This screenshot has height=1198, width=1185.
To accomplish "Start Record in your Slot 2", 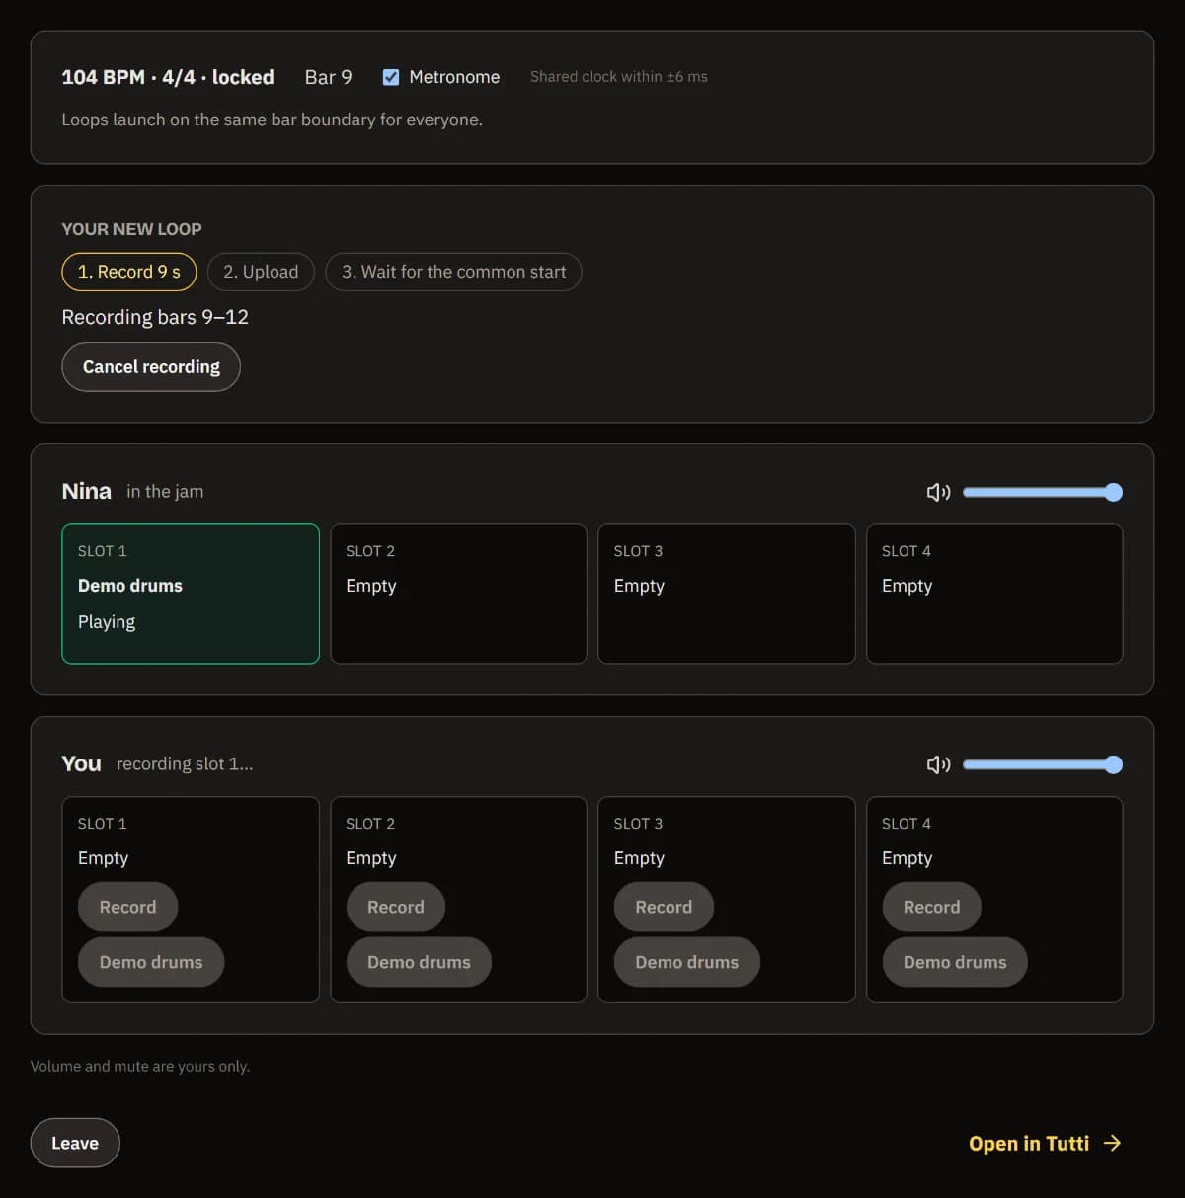I will 396,907.
